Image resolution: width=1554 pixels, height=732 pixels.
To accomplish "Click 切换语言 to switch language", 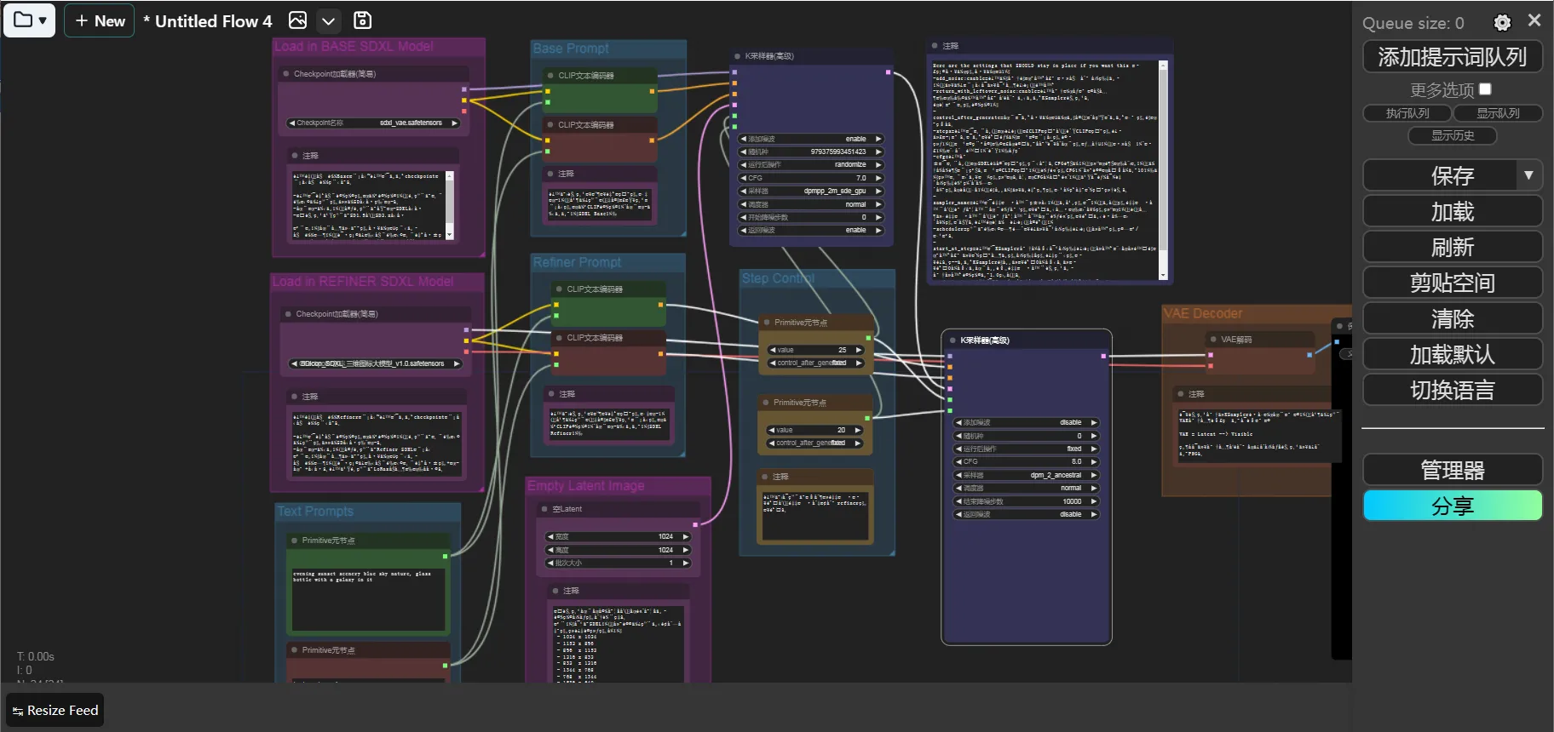I will tap(1452, 390).
